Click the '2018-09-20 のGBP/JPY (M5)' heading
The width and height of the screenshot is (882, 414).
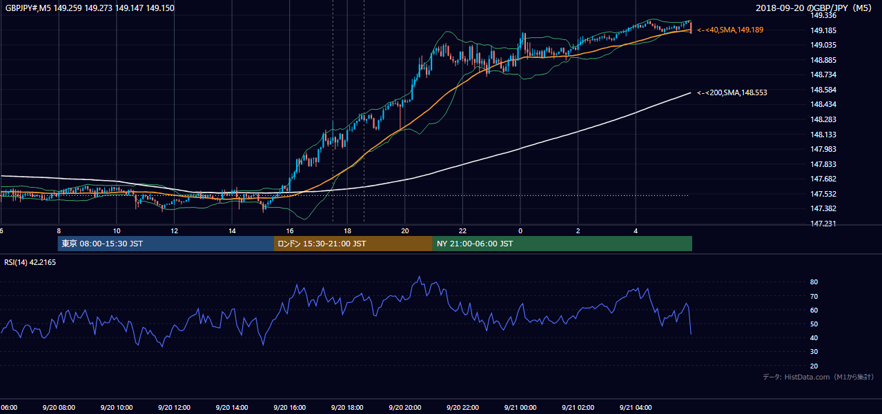[x=815, y=8]
